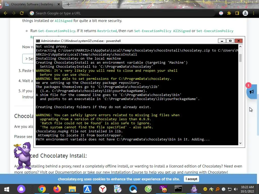This screenshot has width=259, height=194.
Task: Click the 'Not using proxy.' console line
Action: (x=52, y=46)
